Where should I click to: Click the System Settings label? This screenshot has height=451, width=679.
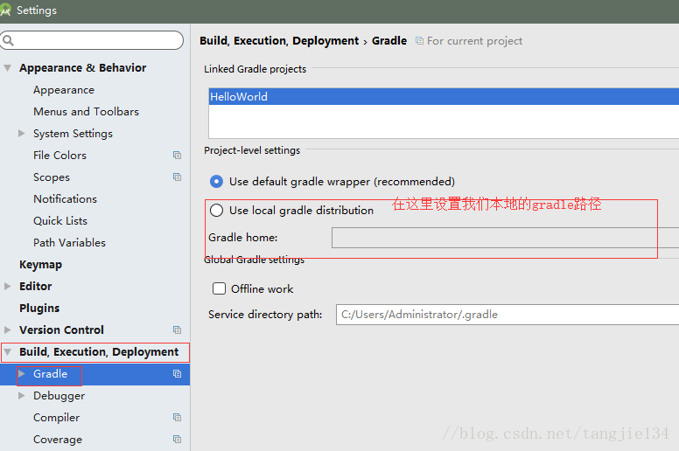tap(73, 134)
